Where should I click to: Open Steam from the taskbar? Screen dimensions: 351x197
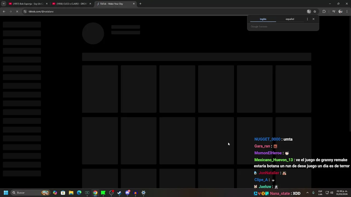[119, 193]
